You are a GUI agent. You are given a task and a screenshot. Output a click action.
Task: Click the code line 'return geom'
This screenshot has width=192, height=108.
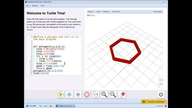coord(44,68)
